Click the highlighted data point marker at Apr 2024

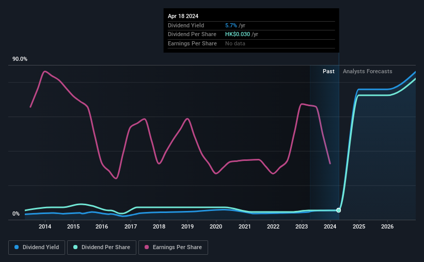coord(339,210)
